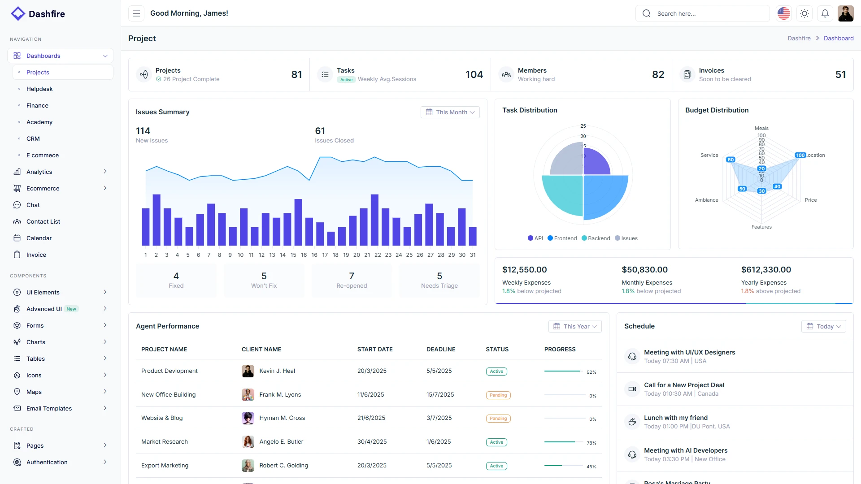The image size is (861, 484).
Task: Select Projects in dashboards submenu
Action: pyautogui.click(x=63, y=72)
